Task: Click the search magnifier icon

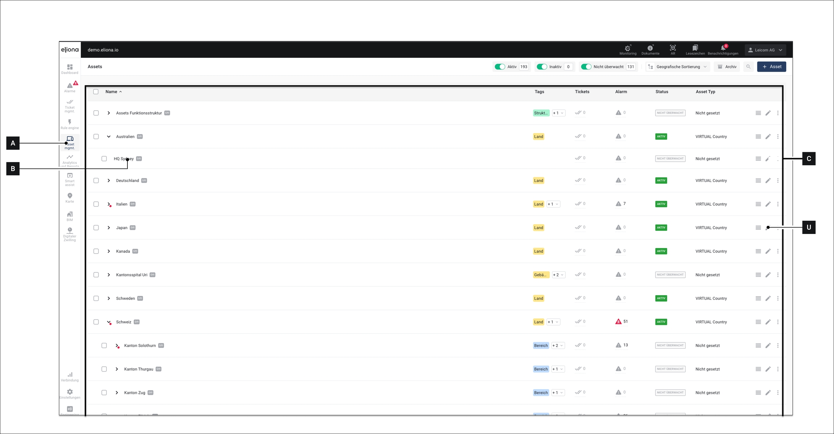Action: [x=748, y=67]
